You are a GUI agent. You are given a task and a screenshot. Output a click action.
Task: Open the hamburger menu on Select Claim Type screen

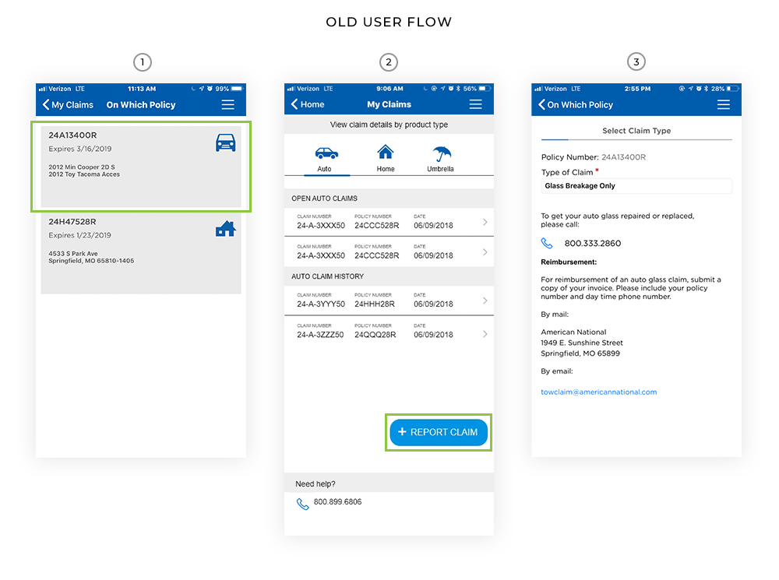coord(724,104)
